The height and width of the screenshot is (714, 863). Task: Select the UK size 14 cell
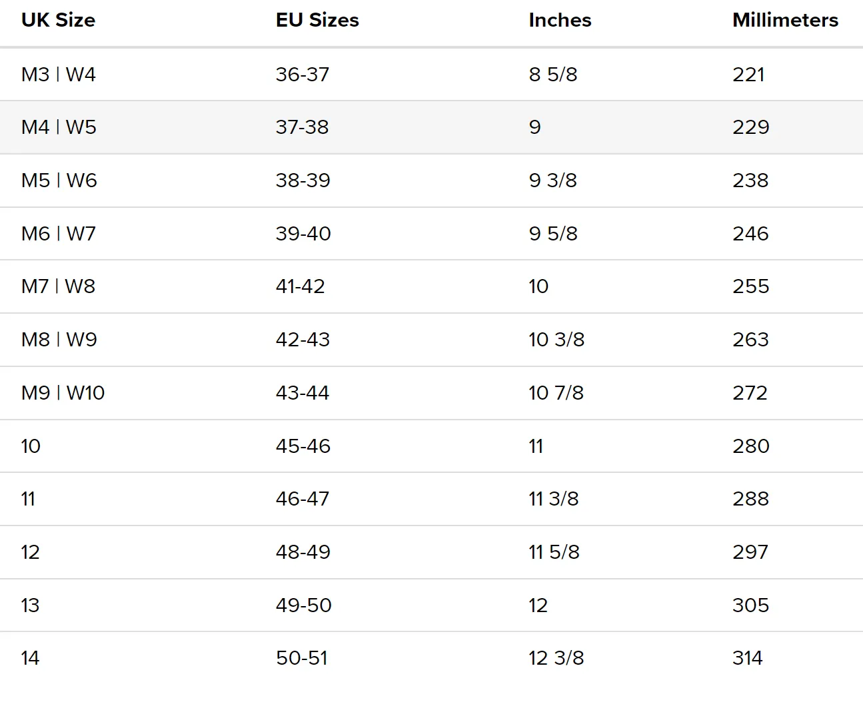[30, 658]
